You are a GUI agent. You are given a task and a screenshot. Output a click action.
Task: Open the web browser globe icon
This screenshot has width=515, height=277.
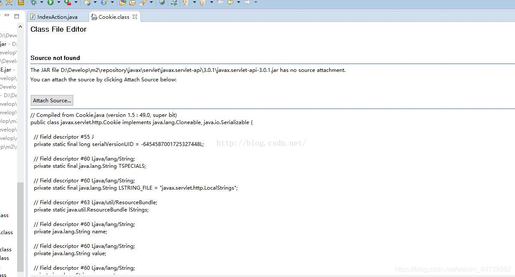coord(162,2)
